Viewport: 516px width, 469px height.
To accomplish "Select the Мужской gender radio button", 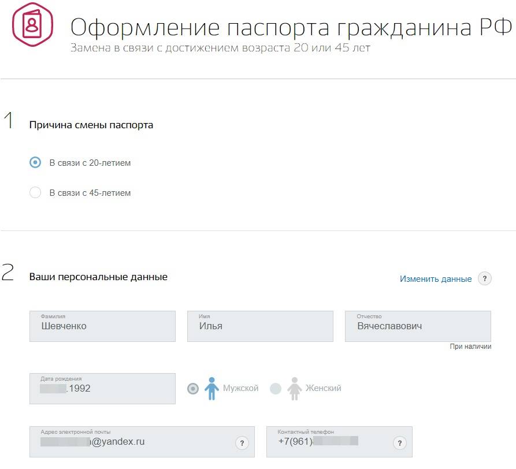I will pos(193,389).
